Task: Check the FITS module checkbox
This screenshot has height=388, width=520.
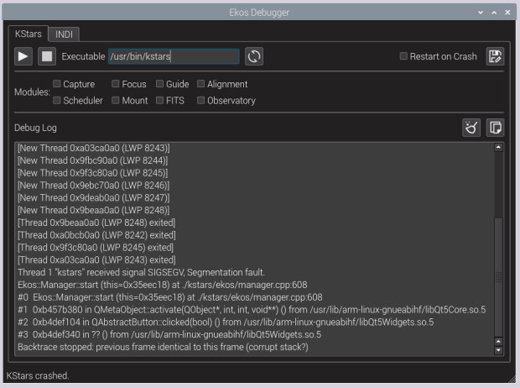Action: point(159,100)
